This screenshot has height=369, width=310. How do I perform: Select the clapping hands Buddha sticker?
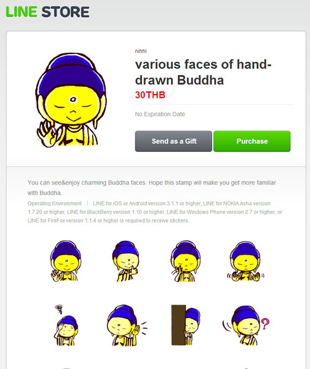[245, 261]
